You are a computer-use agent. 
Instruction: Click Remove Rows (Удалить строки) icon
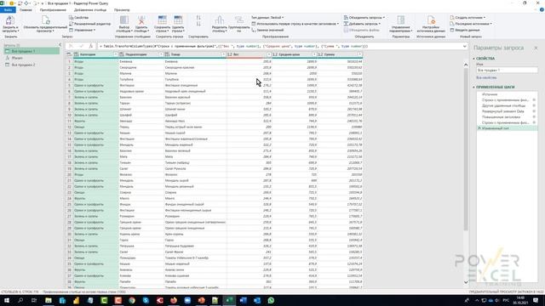178,20
